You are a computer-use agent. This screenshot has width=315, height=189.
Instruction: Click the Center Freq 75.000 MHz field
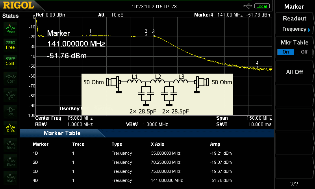(64, 118)
